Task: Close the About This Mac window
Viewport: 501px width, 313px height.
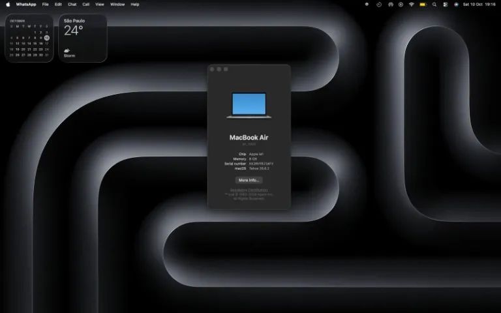Action: 212,69
